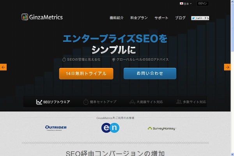This screenshot has height=156, width=234.
Task: Click the お問い合わせ button
Action: click(150, 73)
